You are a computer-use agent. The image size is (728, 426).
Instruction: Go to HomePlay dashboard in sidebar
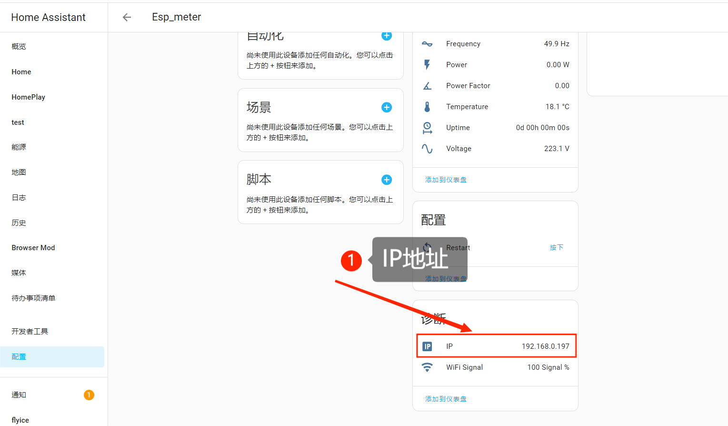click(29, 97)
